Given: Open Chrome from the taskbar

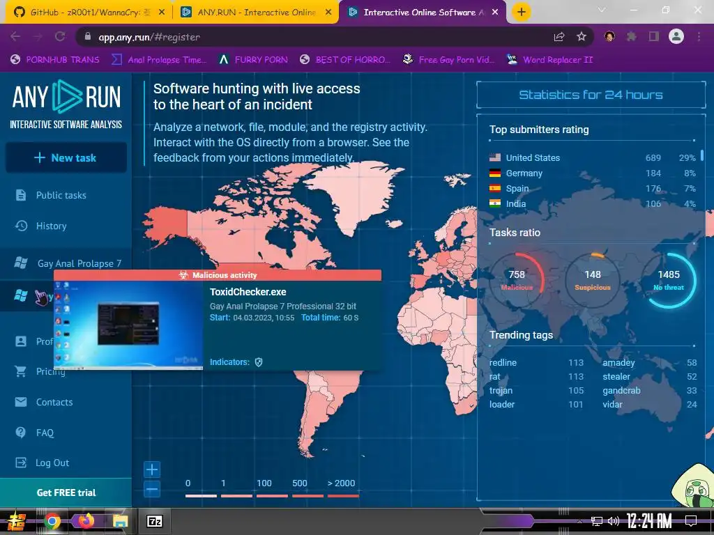Looking at the screenshot, I should [x=52, y=521].
